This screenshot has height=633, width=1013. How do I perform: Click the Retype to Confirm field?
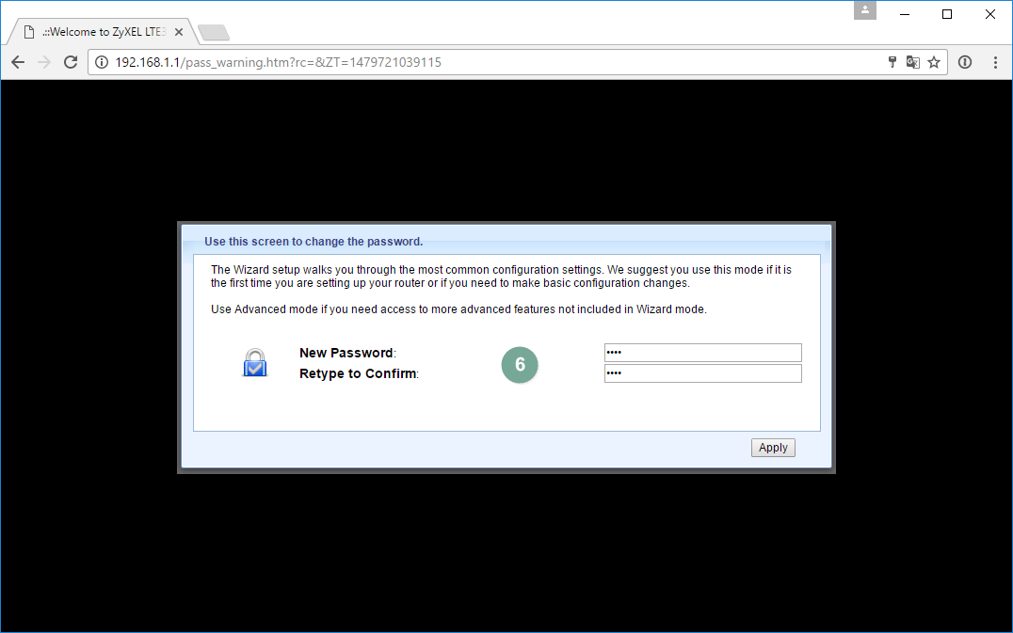click(702, 373)
